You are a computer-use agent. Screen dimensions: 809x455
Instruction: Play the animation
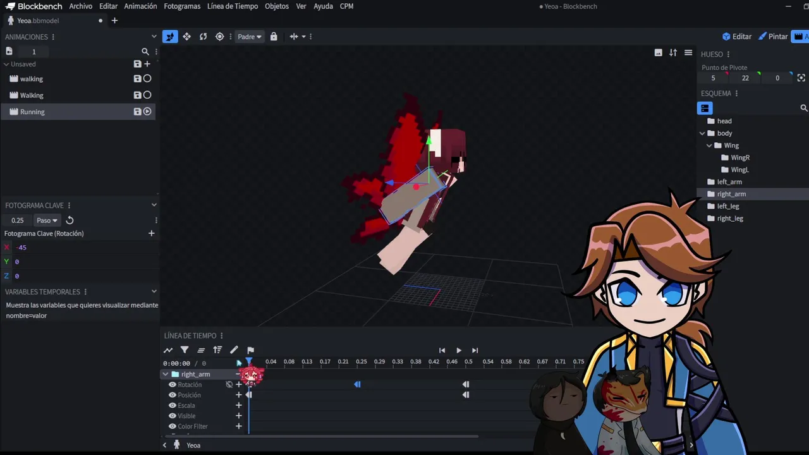458,350
